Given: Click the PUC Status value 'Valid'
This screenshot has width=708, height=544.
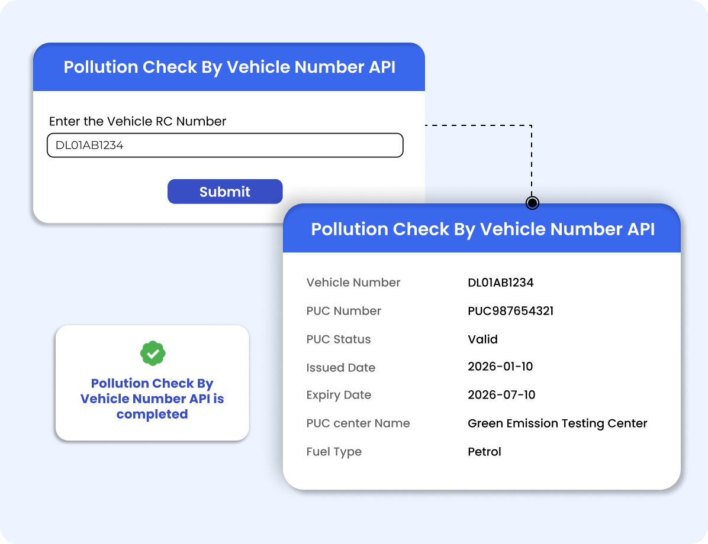Looking at the screenshot, I should coord(482,339).
